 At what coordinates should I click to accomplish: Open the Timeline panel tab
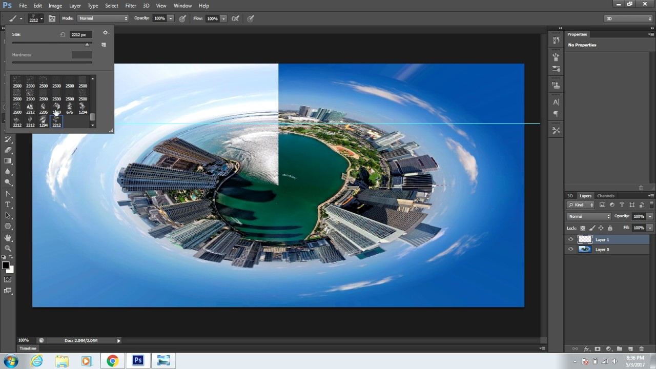point(28,348)
